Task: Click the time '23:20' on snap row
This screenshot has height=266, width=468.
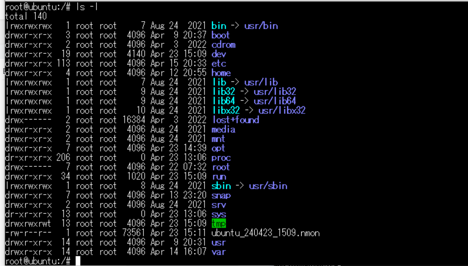Action: click(195, 195)
